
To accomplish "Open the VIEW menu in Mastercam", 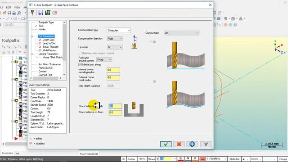I will (x=17, y=8).
